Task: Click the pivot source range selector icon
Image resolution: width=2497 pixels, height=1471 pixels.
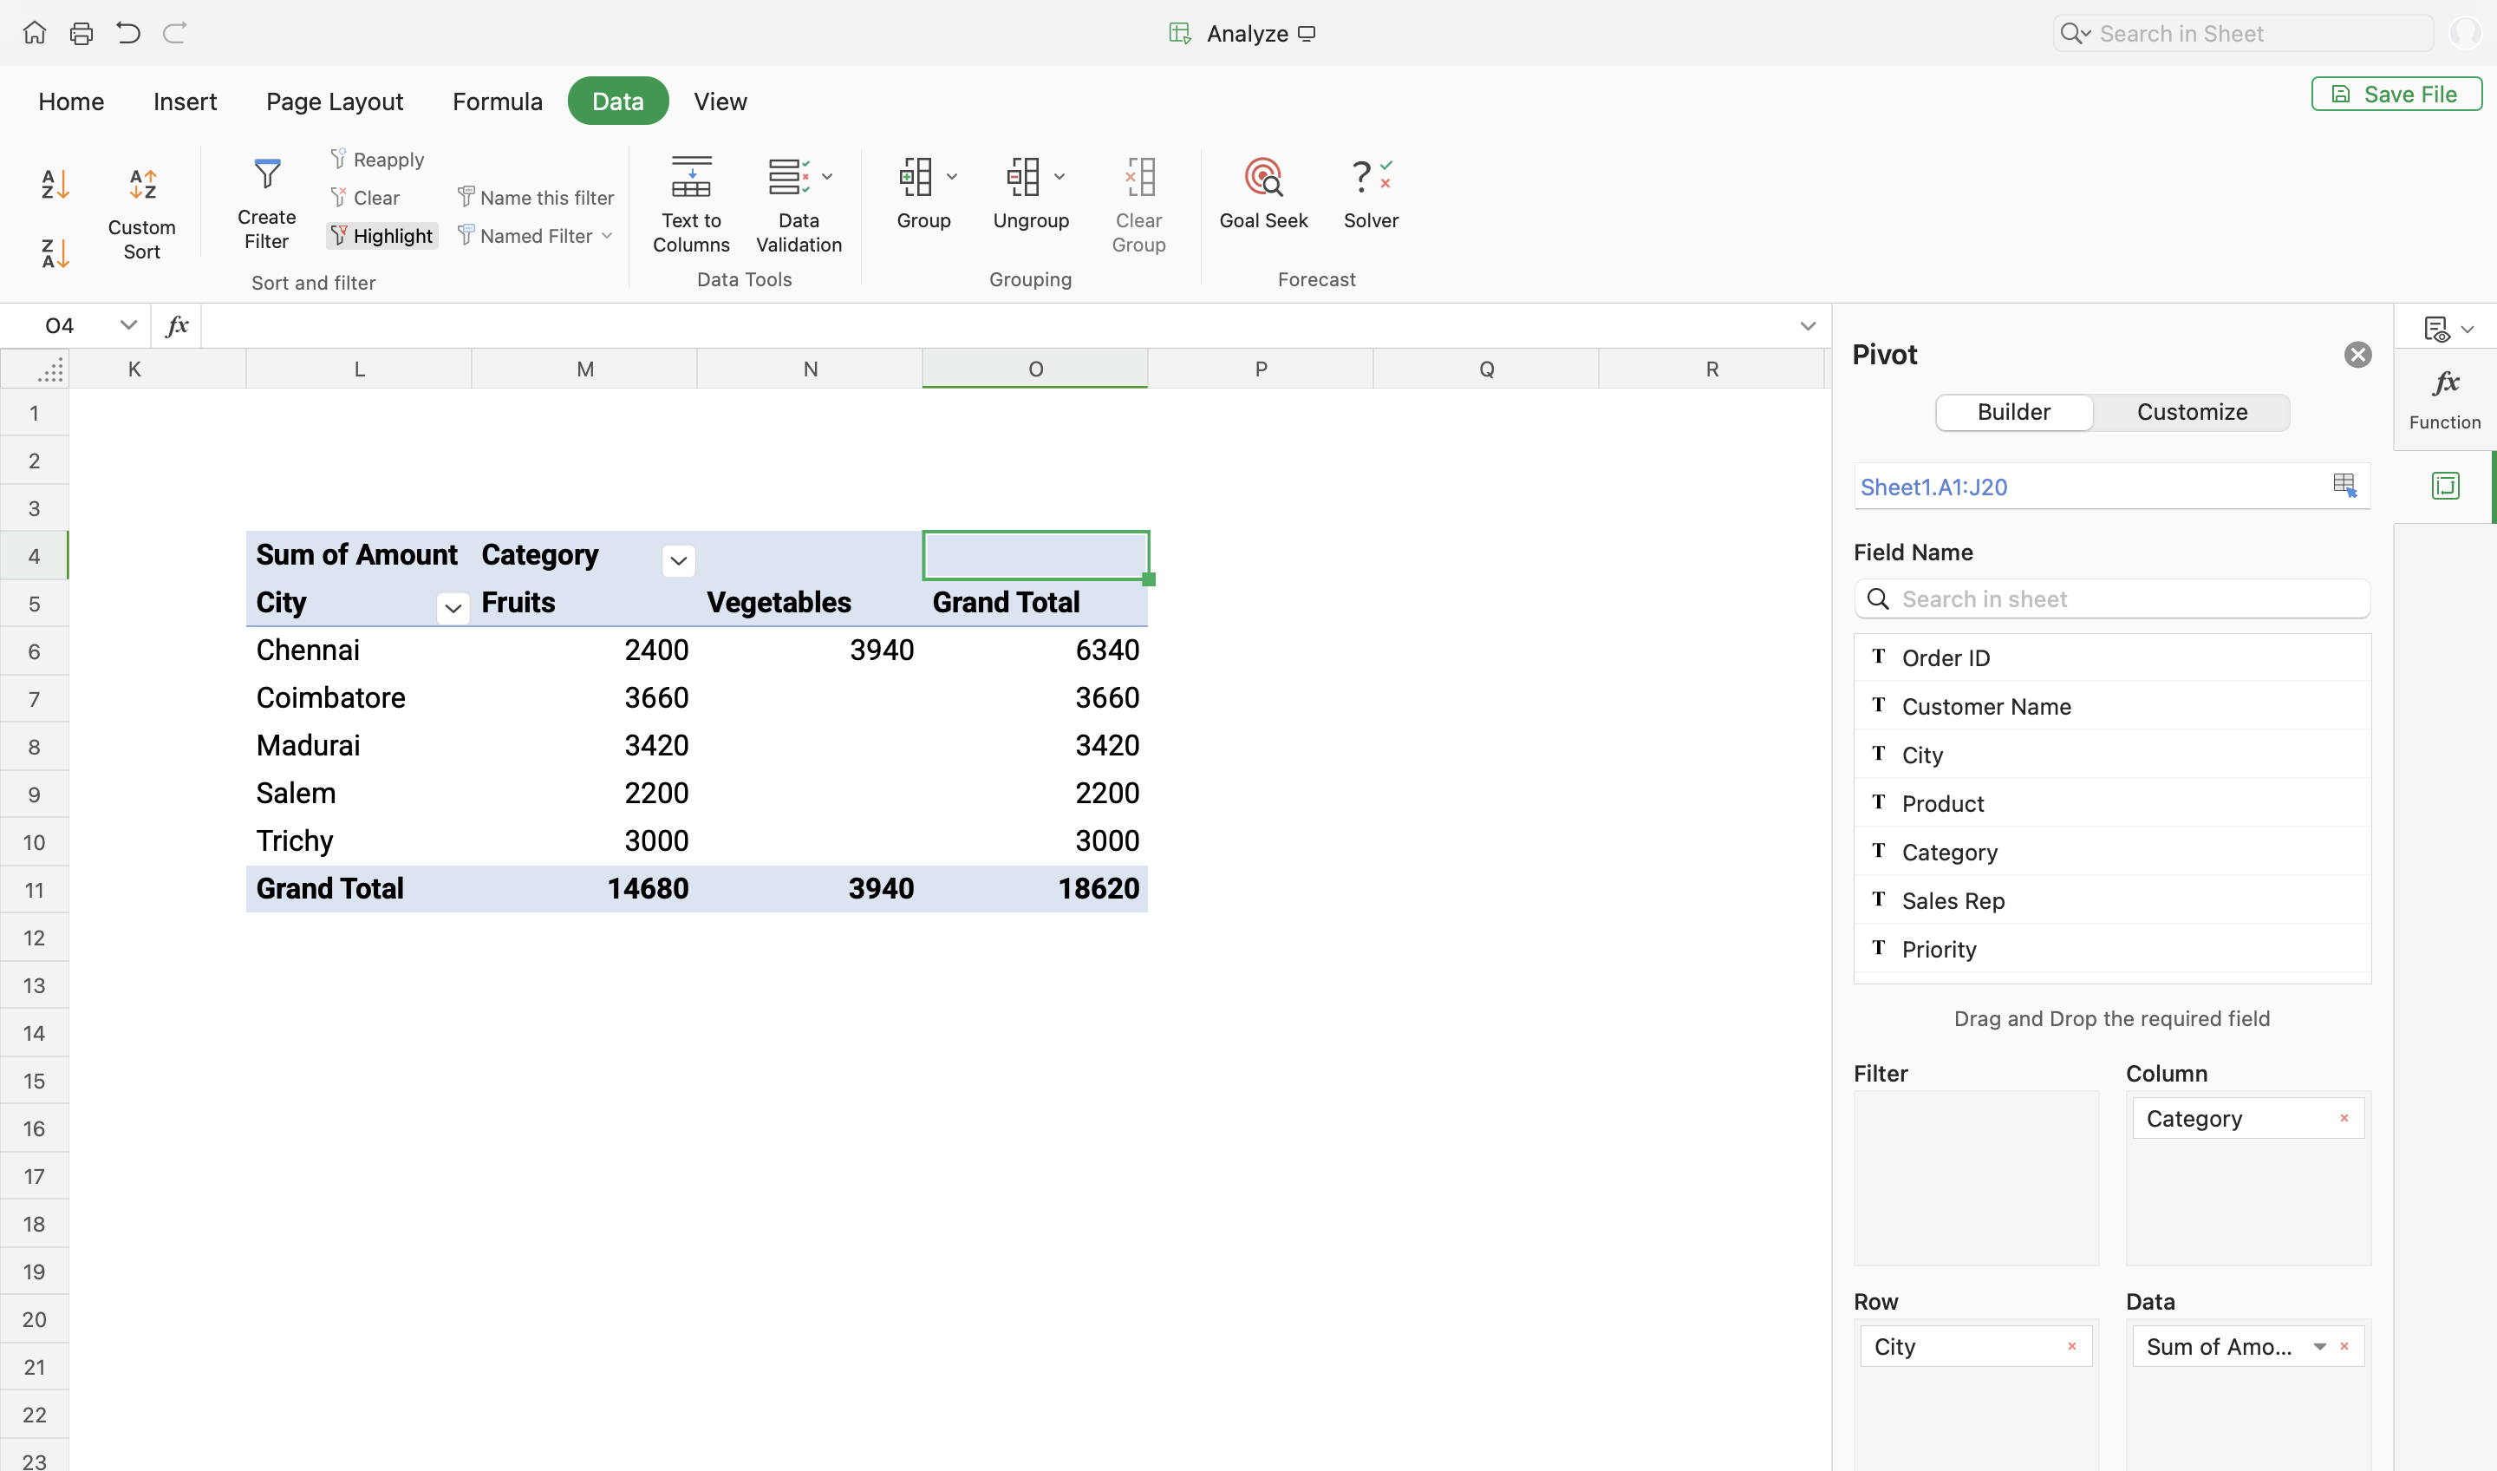Action: click(2344, 485)
